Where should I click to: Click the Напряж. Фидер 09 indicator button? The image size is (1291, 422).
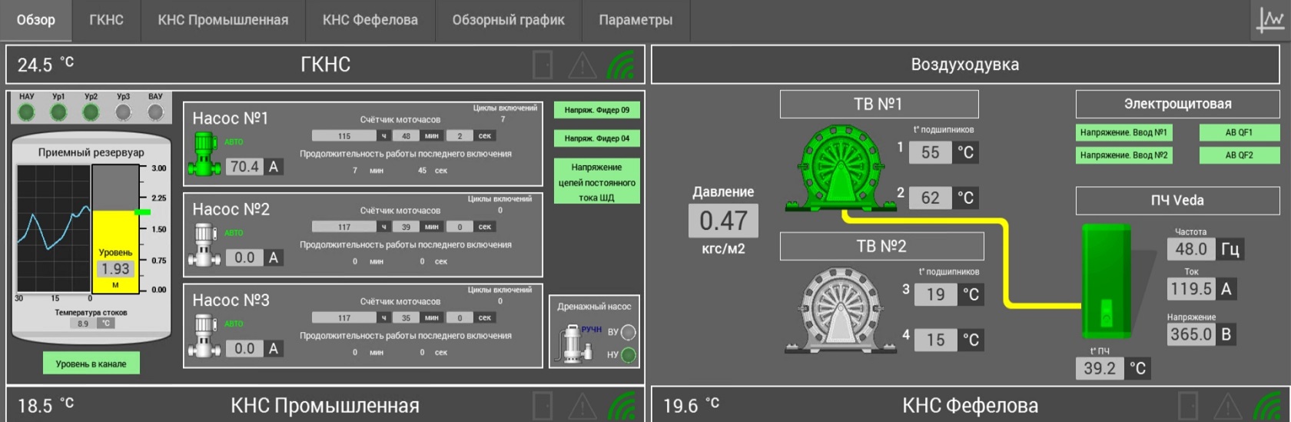(x=596, y=110)
